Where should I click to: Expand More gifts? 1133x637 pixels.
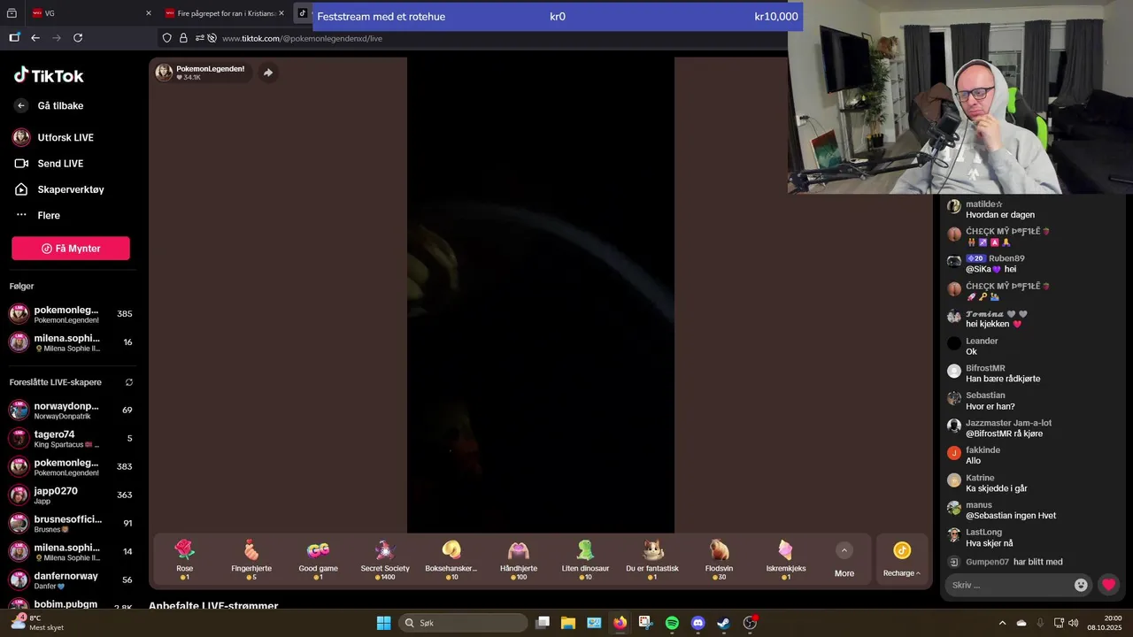click(x=844, y=560)
